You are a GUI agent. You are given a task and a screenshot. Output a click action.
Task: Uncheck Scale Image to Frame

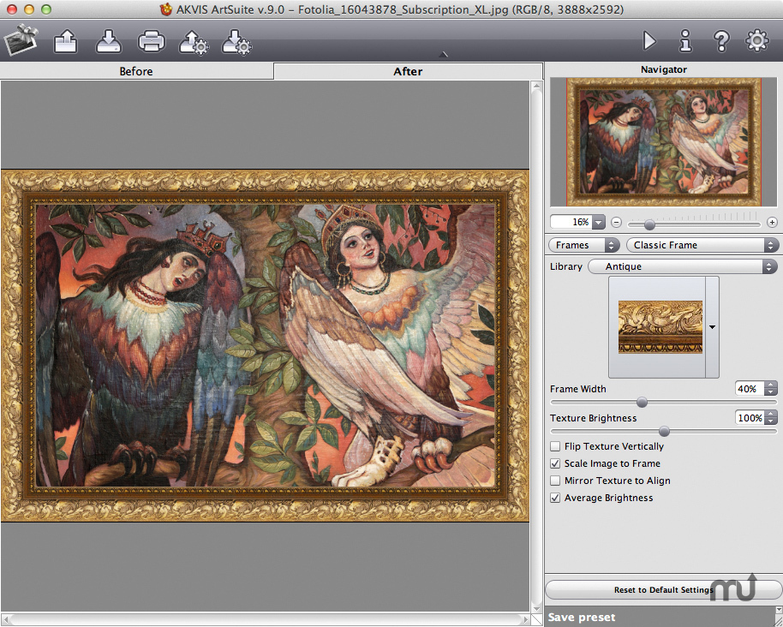point(555,463)
